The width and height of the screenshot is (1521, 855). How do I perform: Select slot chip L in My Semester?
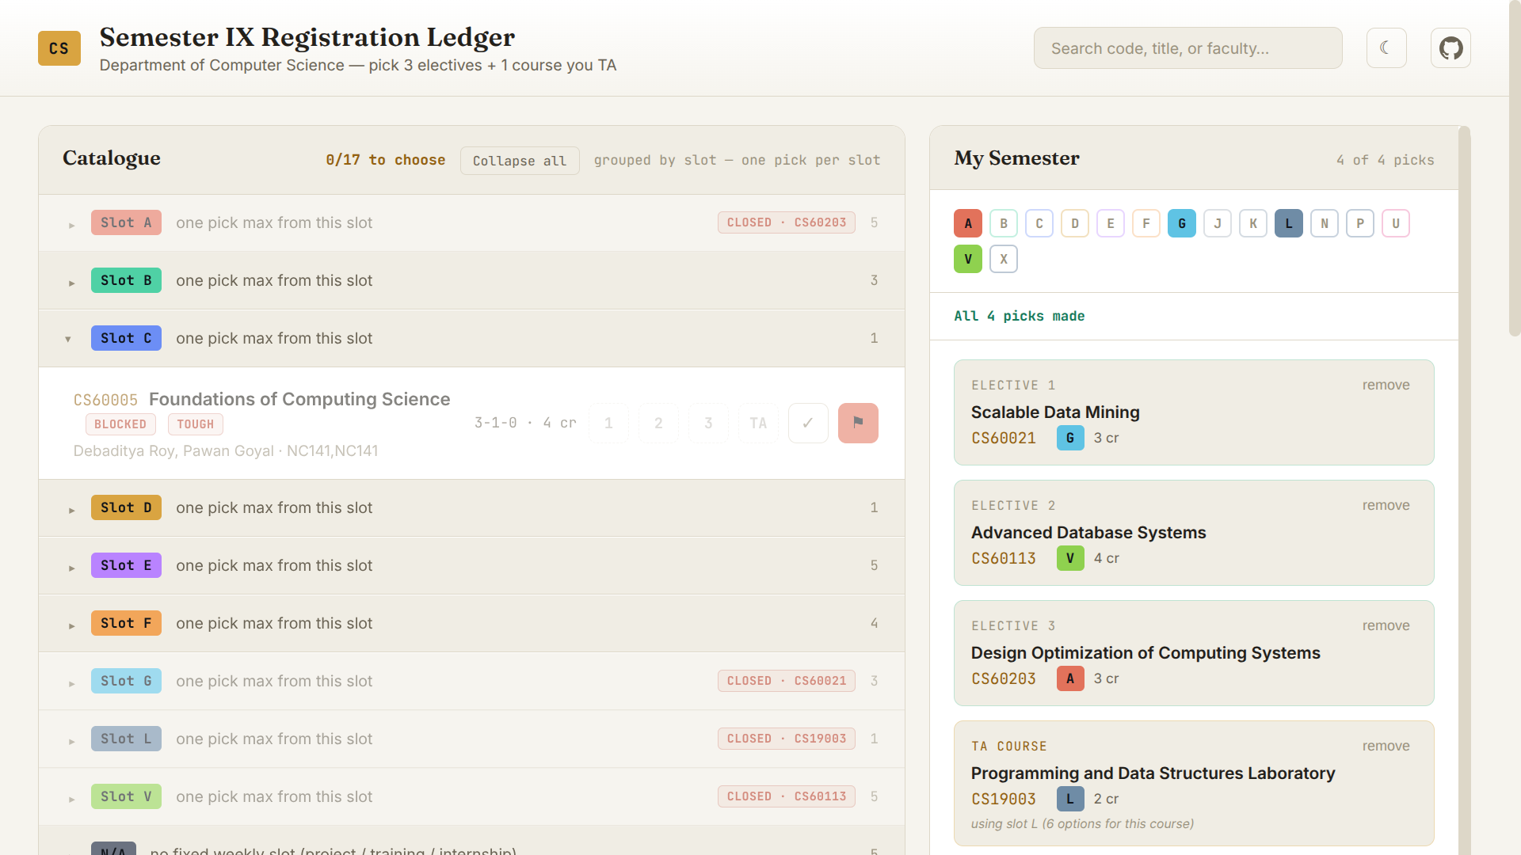[x=1289, y=223]
